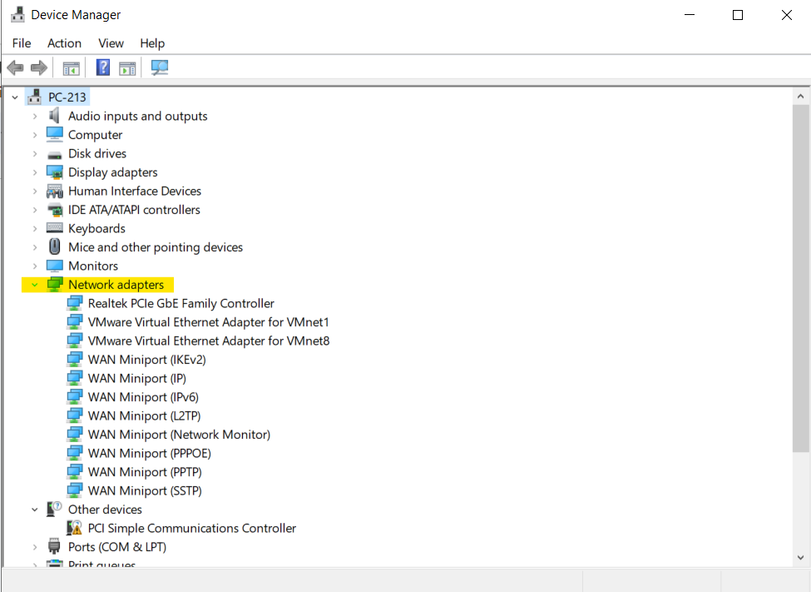
Task: Click the Back arrow toolbar button
Action: coord(15,67)
